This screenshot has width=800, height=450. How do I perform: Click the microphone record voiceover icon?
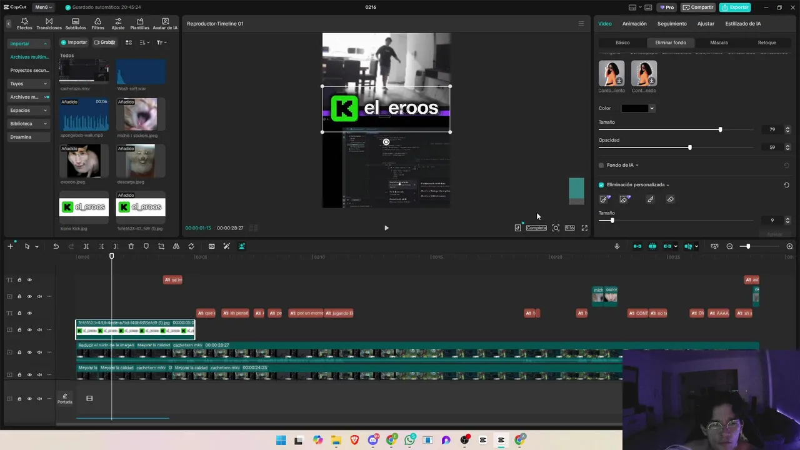617,246
